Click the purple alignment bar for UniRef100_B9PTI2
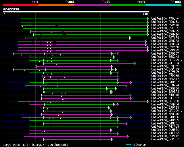Viewport: 184px width, 147px height. pyautogui.click(x=76, y=137)
